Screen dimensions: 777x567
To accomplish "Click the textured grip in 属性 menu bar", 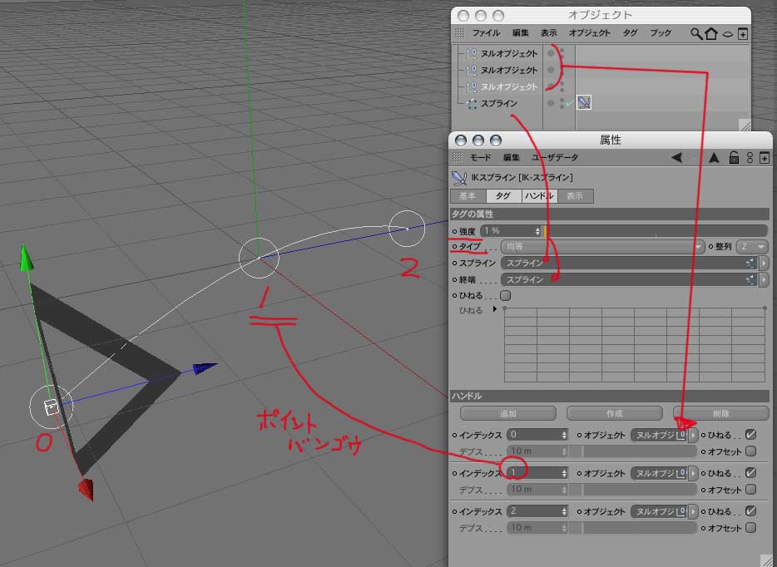I will click(x=458, y=157).
